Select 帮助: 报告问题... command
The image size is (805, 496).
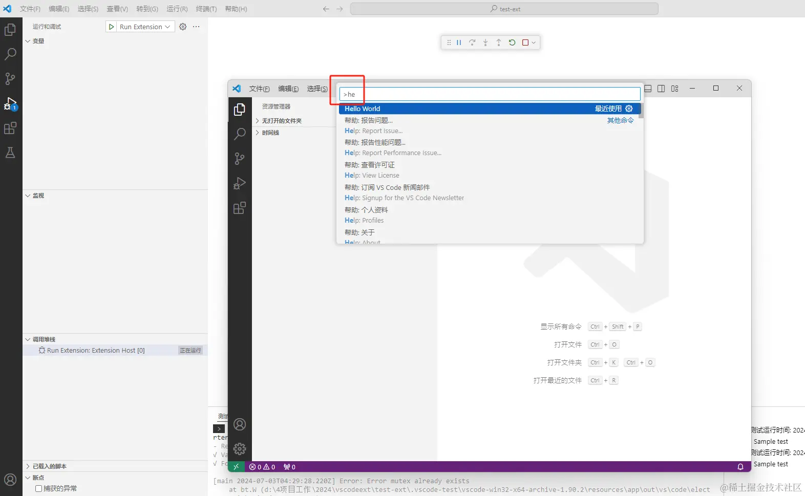point(490,125)
